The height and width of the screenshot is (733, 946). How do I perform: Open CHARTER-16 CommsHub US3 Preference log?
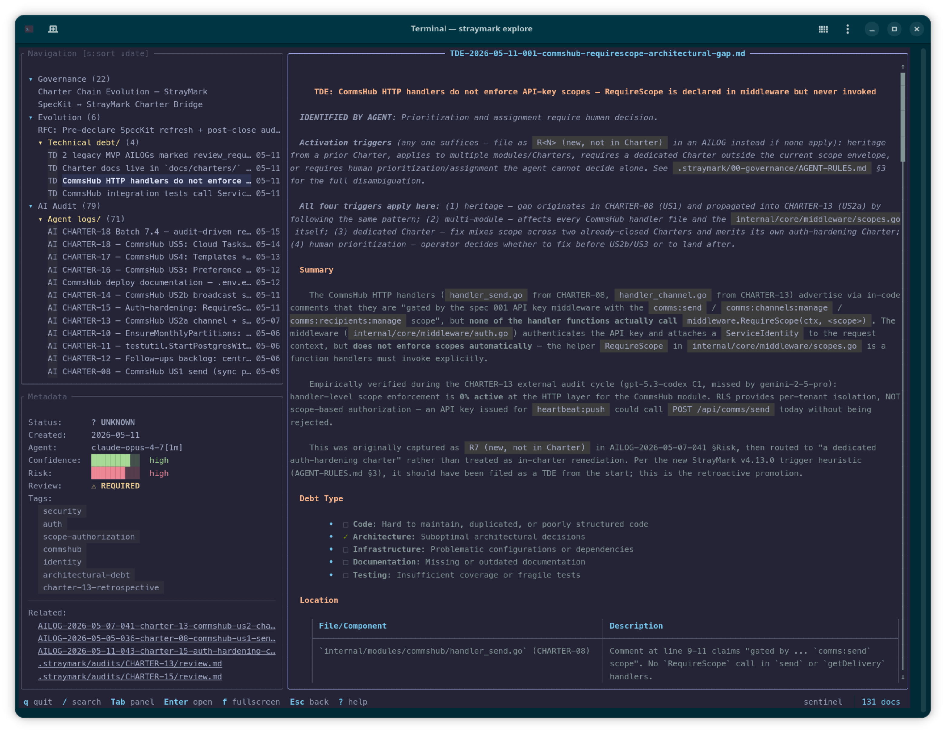(x=164, y=270)
